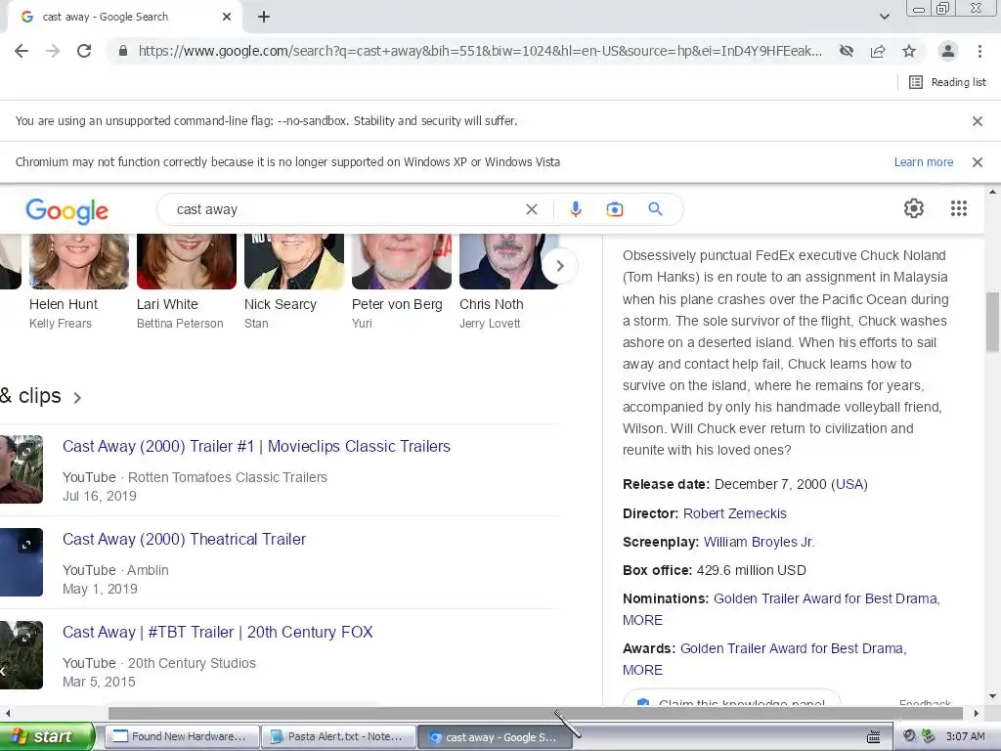Expand the clips section chevron
Image resolution: width=1001 pixels, height=751 pixels.
77,398
